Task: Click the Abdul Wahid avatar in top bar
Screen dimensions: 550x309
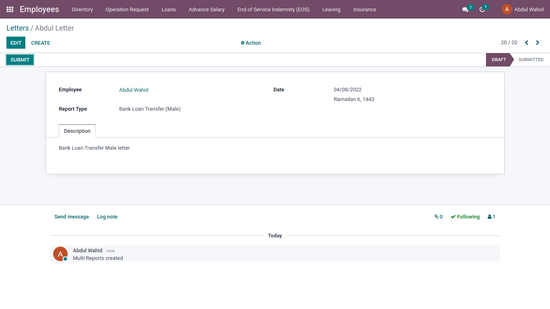Action: tap(507, 9)
